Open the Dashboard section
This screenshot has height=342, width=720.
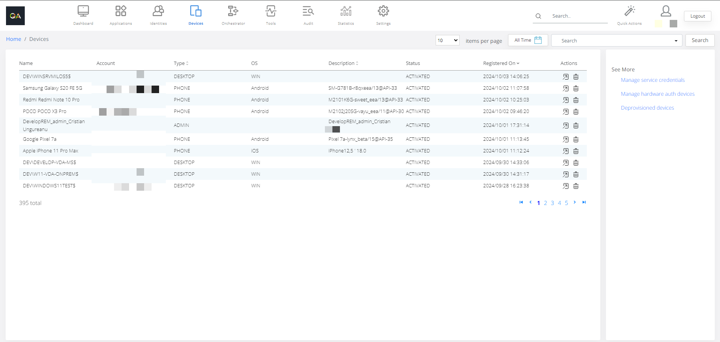pyautogui.click(x=83, y=15)
